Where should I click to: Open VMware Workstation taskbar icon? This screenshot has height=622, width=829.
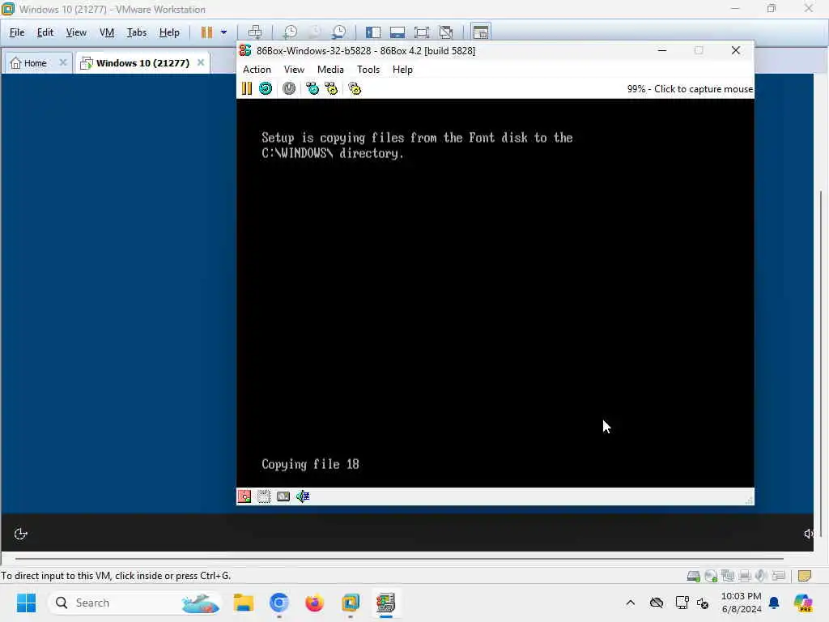point(350,603)
